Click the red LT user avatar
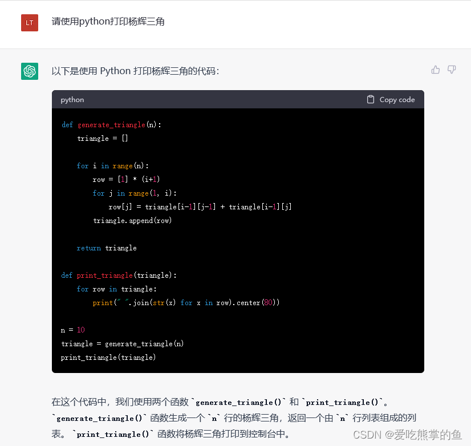The width and height of the screenshot is (471, 446). (x=30, y=23)
